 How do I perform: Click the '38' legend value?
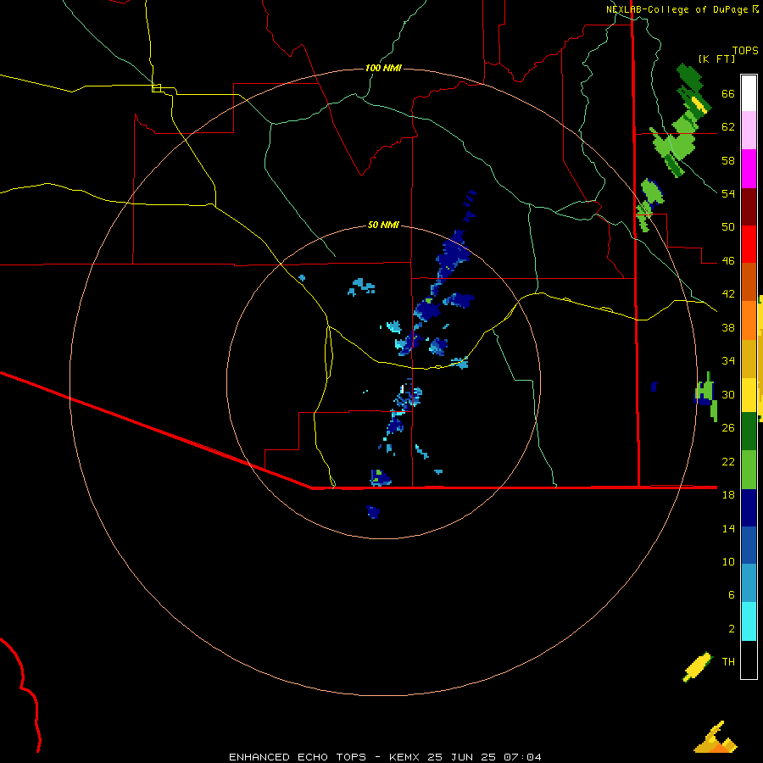tap(728, 327)
